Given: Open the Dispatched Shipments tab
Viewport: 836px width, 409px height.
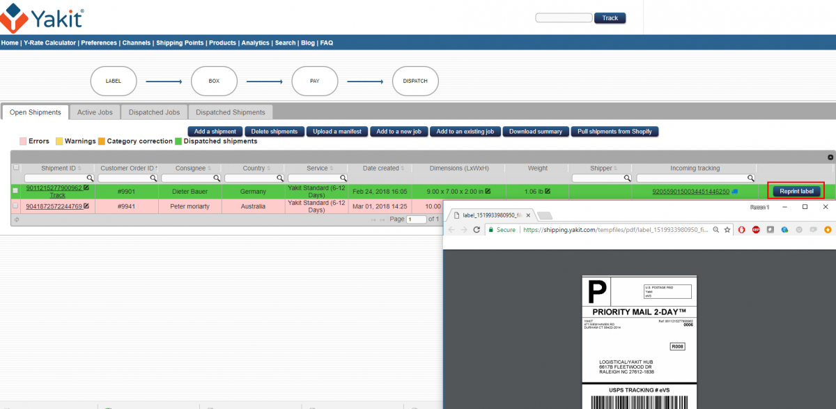Looking at the screenshot, I should click(x=231, y=112).
